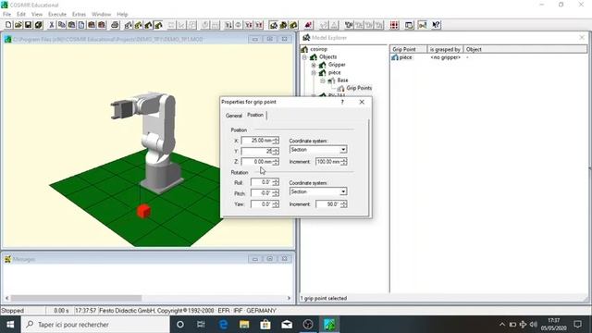
Task: Open the Window menu
Action: [101, 15]
